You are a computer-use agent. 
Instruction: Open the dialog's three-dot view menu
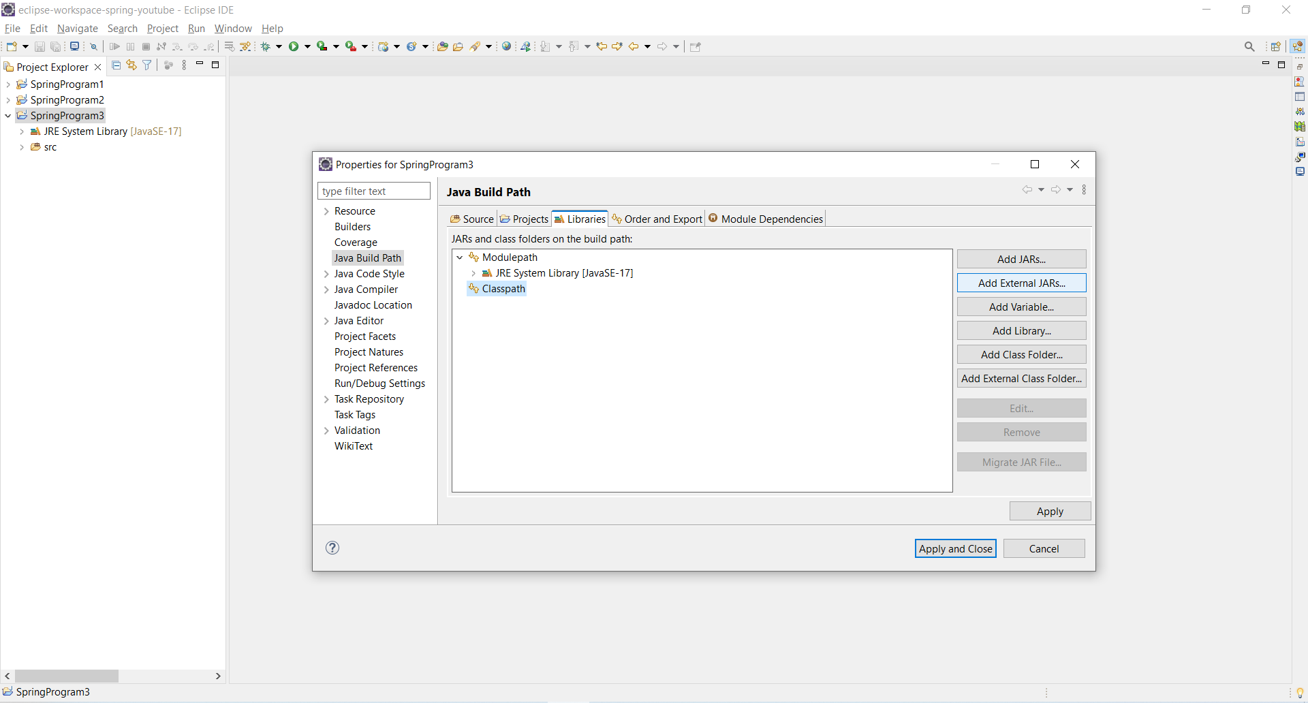(1085, 190)
